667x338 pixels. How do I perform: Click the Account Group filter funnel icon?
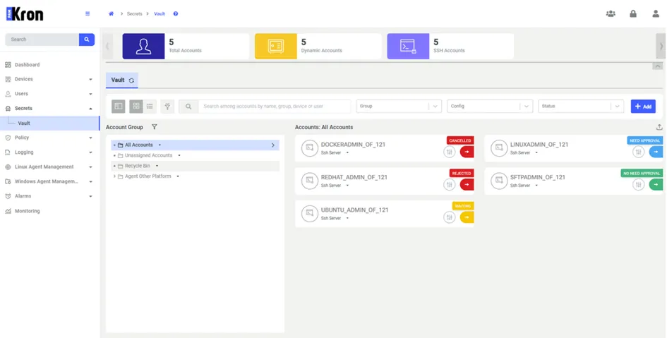pos(155,127)
